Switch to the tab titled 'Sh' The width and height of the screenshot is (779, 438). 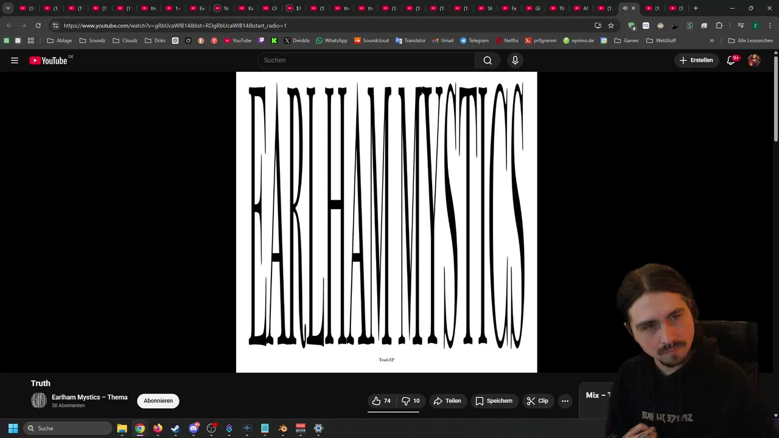coord(485,8)
